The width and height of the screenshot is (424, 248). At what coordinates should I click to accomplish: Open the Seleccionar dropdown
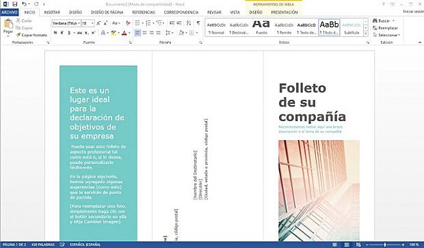[386, 35]
